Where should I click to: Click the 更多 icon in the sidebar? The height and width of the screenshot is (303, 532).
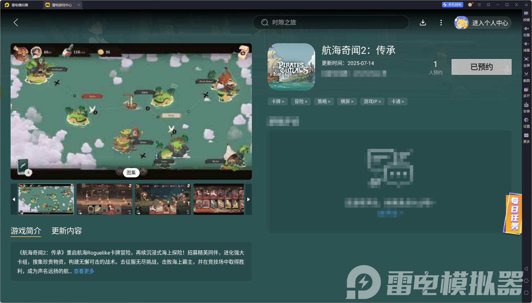point(526,138)
